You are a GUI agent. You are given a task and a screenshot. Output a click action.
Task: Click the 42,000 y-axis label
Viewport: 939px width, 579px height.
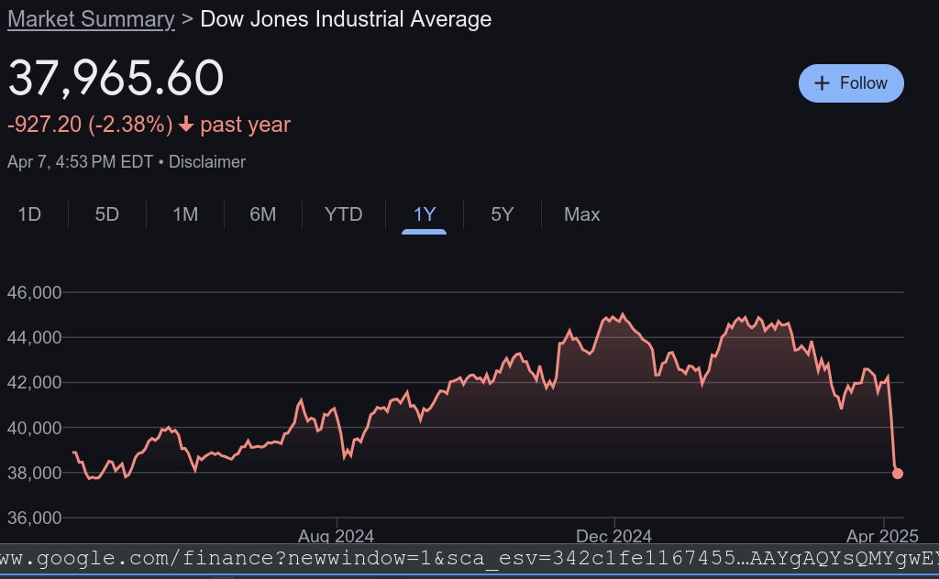tap(34, 382)
